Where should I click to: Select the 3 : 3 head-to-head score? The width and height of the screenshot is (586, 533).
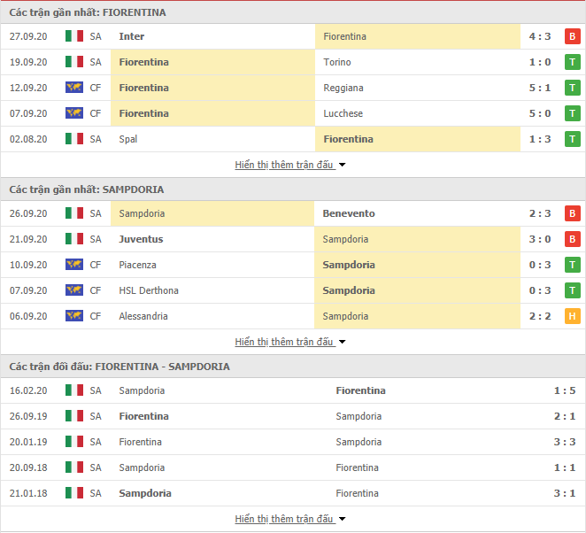565,442
